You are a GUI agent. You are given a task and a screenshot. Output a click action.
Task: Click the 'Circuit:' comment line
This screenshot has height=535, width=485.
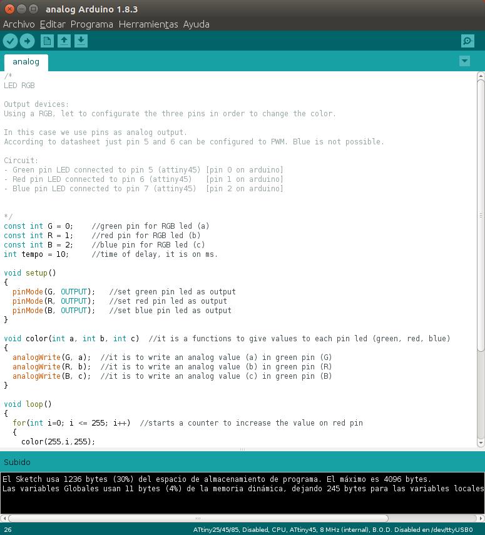click(x=21, y=161)
